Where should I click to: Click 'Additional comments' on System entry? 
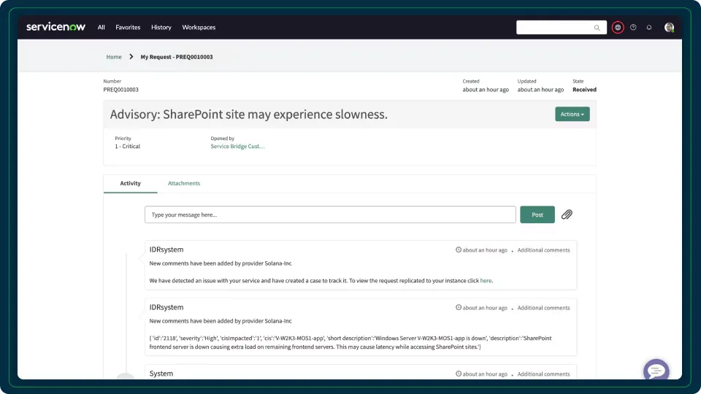point(543,374)
